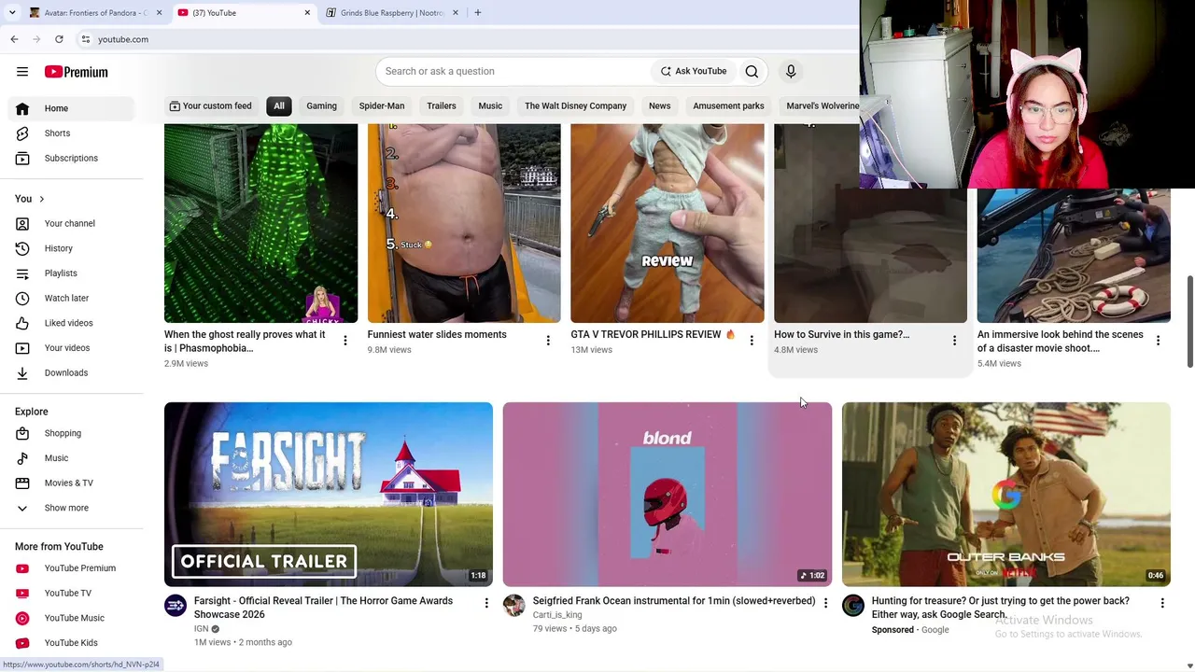
Task: Open options for disaster movie short
Action: coord(1158,341)
